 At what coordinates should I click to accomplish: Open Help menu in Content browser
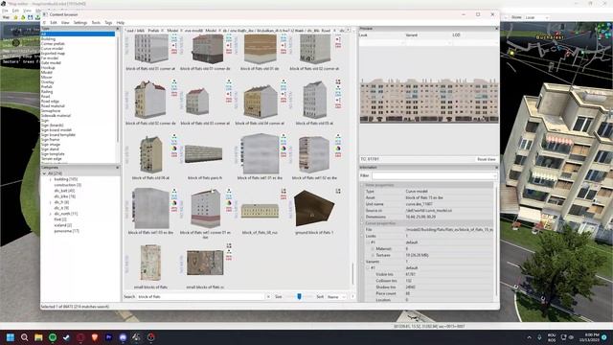(x=121, y=23)
